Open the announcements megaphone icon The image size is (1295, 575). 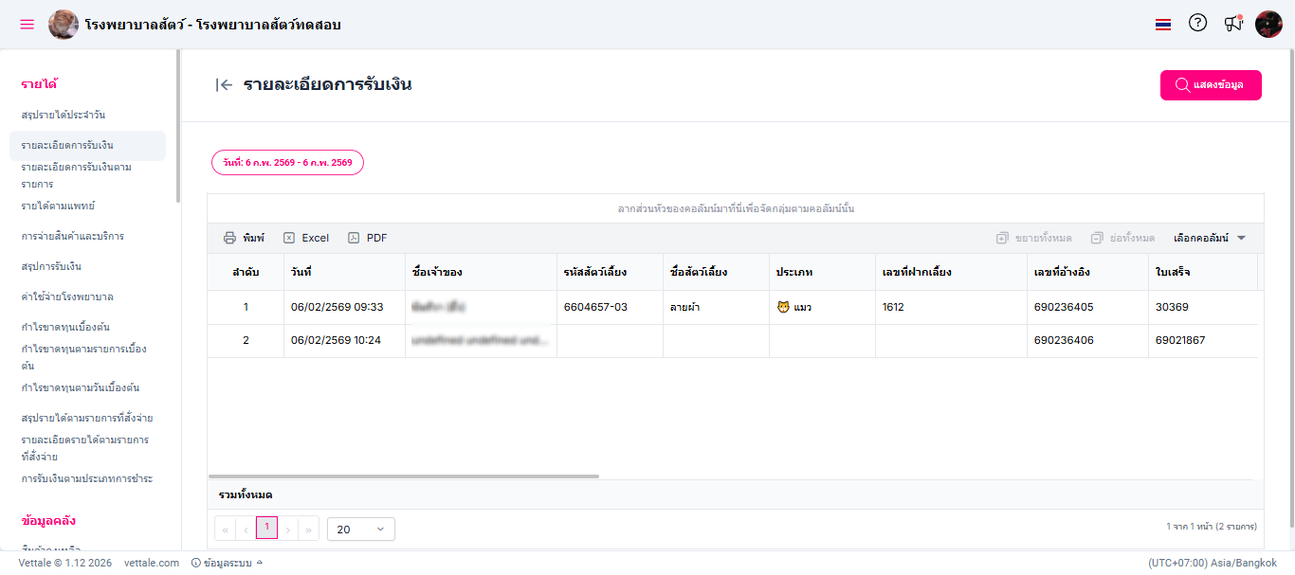(x=1232, y=24)
